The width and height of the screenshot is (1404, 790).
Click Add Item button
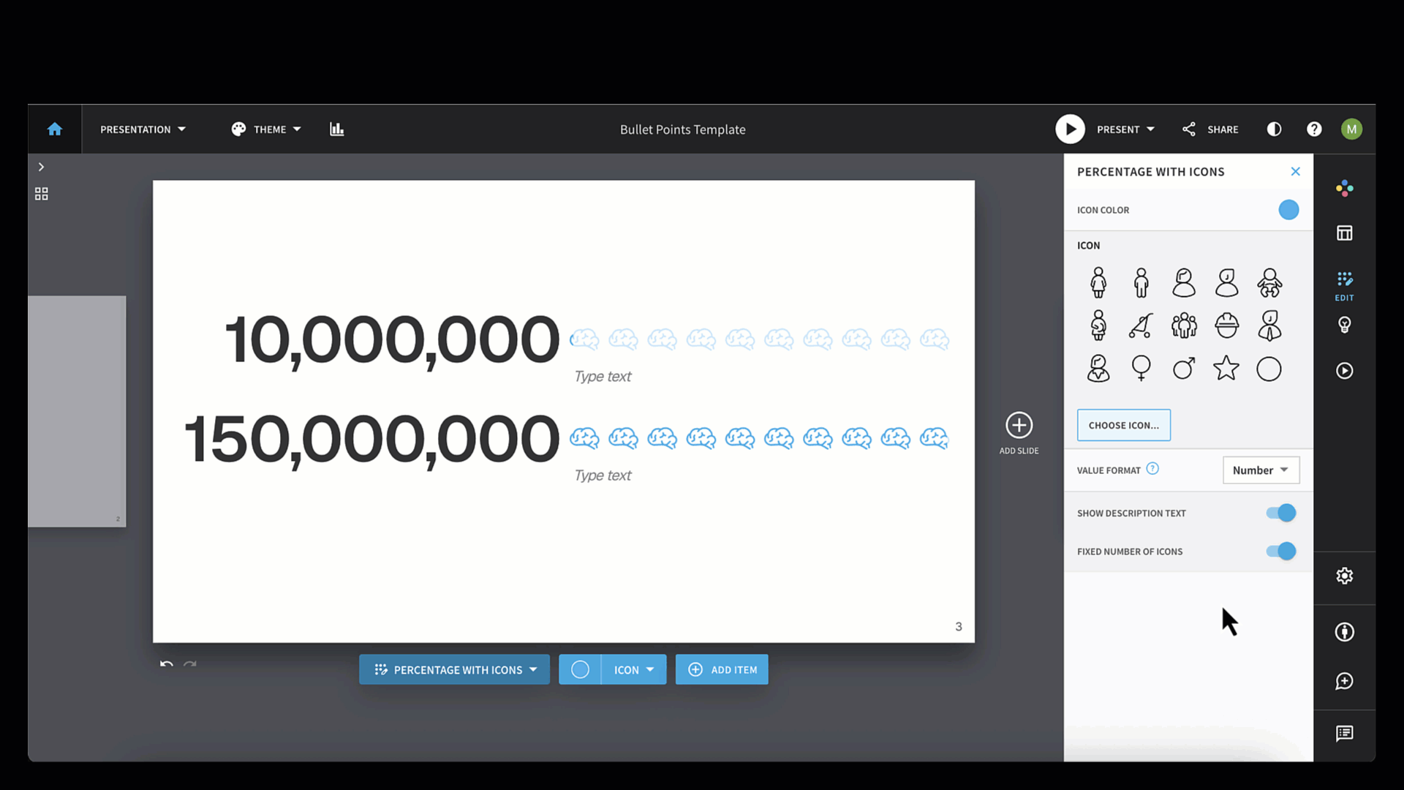(722, 669)
